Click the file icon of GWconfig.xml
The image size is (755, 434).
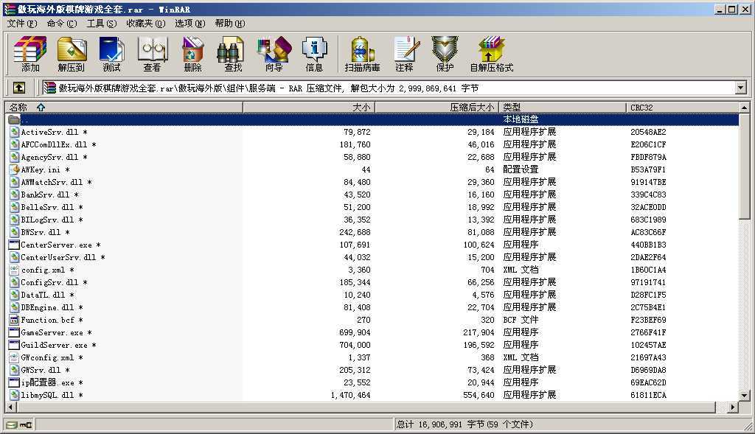tap(14, 357)
